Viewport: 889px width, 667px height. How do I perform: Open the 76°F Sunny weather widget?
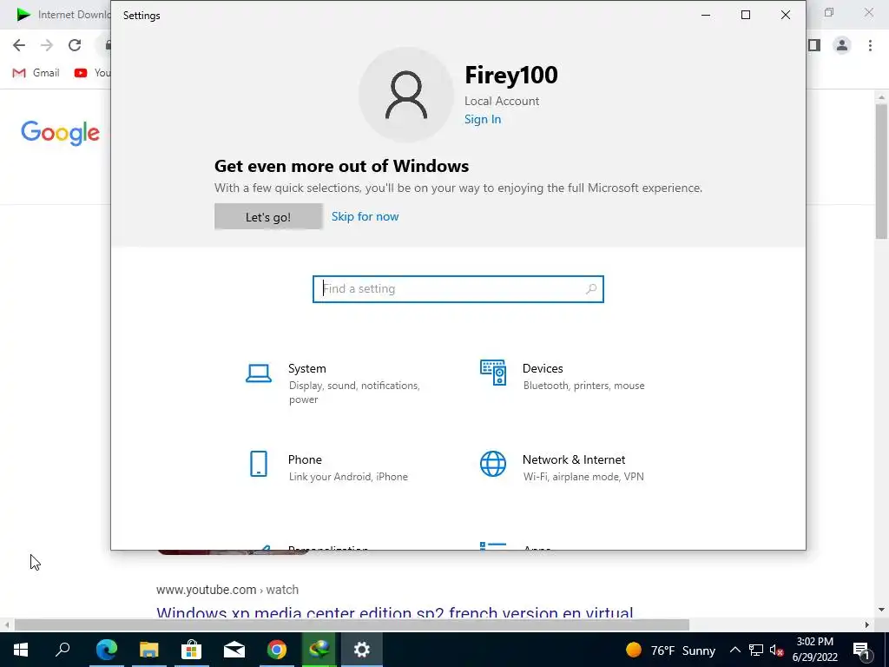coord(670,650)
